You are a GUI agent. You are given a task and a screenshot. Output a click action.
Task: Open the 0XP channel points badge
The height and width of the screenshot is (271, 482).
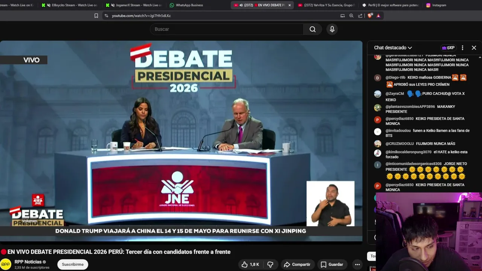click(x=448, y=48)
